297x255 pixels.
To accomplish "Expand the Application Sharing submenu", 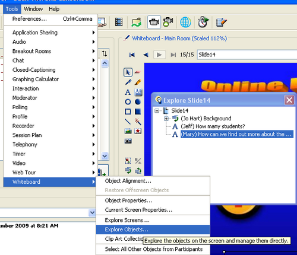I will 50,33.
